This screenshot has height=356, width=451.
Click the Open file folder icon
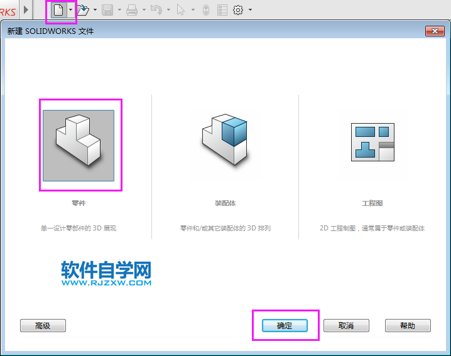(83, 10)
